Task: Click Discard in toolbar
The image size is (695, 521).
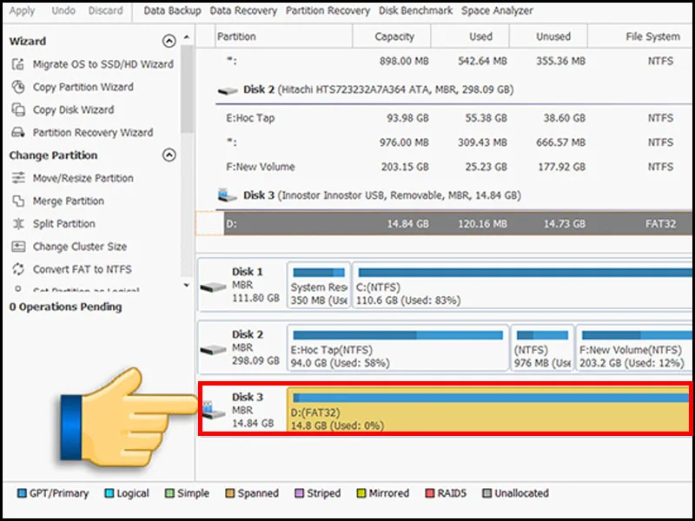Action: (x=105, y=10)
